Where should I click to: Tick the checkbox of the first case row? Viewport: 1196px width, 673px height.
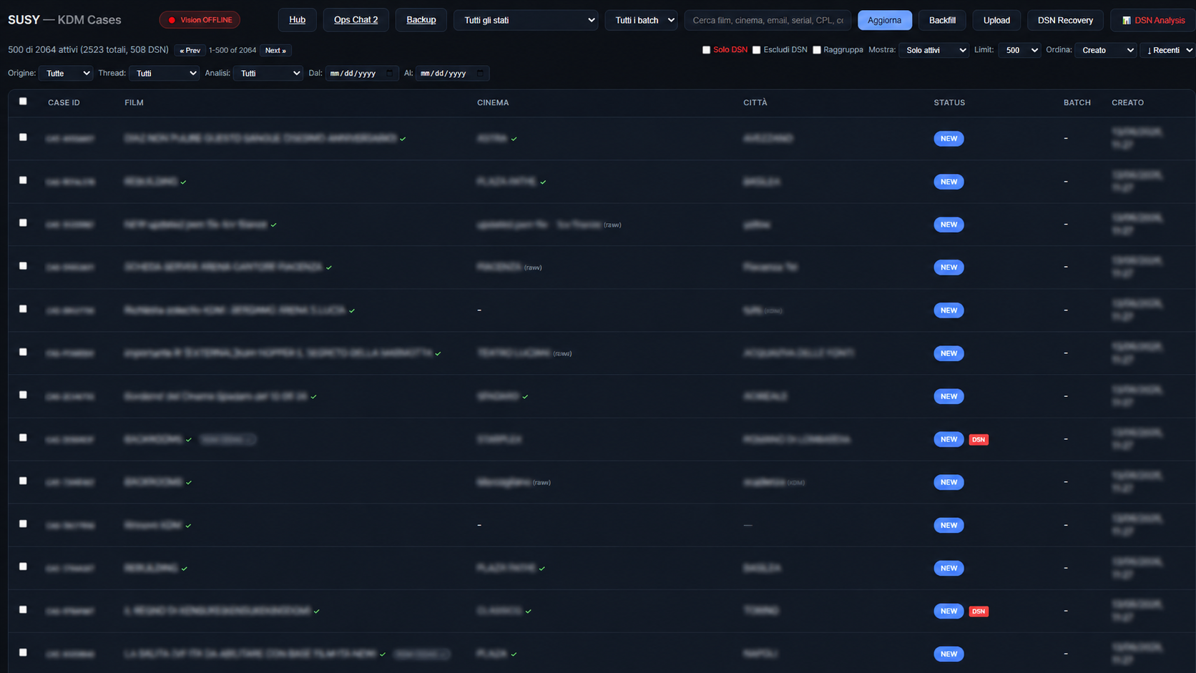(x=23, y=137)
